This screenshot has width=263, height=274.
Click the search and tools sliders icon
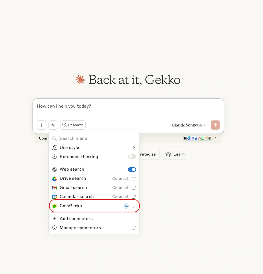(x=53, y=125)
